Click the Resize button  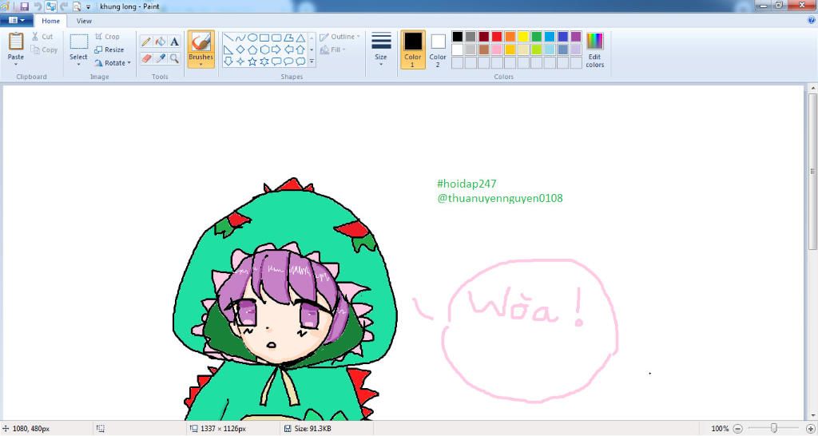pyautogui.click(x=109, y=50)
